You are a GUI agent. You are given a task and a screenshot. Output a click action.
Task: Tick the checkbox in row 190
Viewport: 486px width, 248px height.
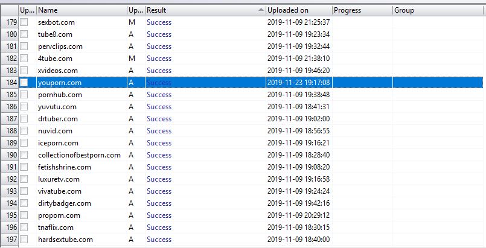24,155
